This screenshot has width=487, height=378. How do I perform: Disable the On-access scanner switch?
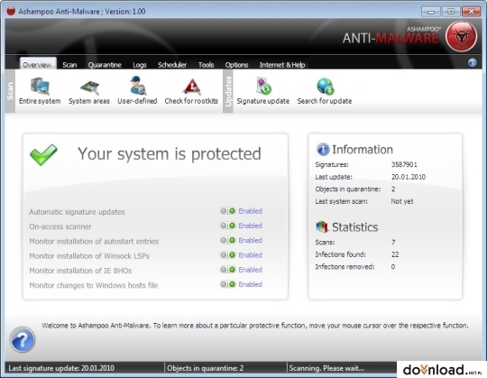pos(227,226)
